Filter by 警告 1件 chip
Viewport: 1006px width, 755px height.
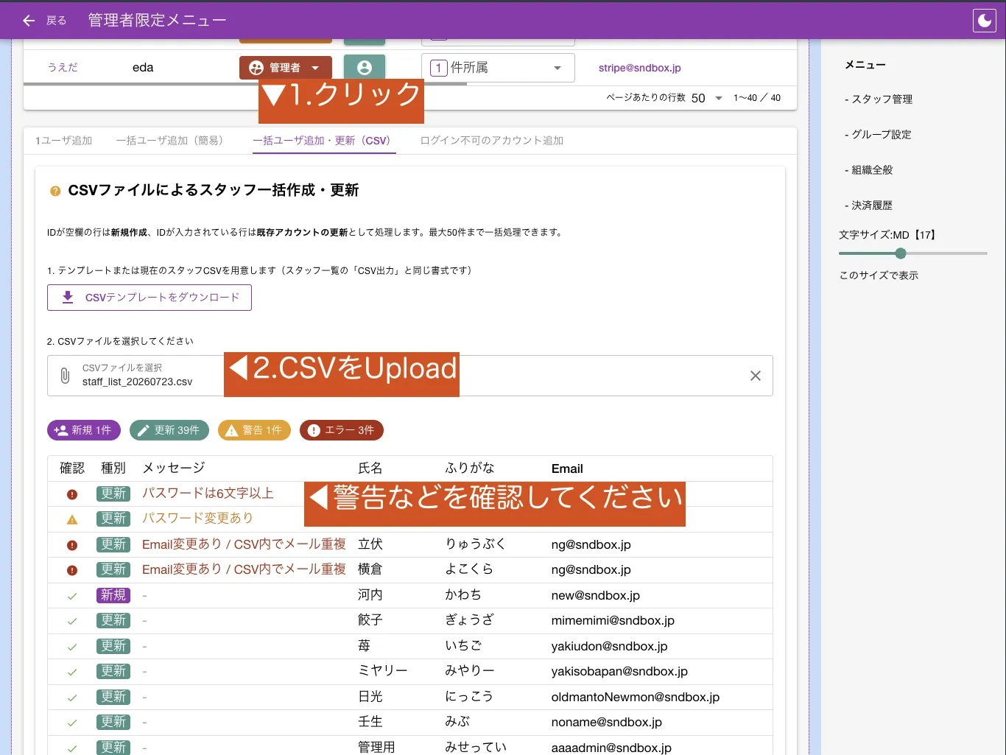254,430
